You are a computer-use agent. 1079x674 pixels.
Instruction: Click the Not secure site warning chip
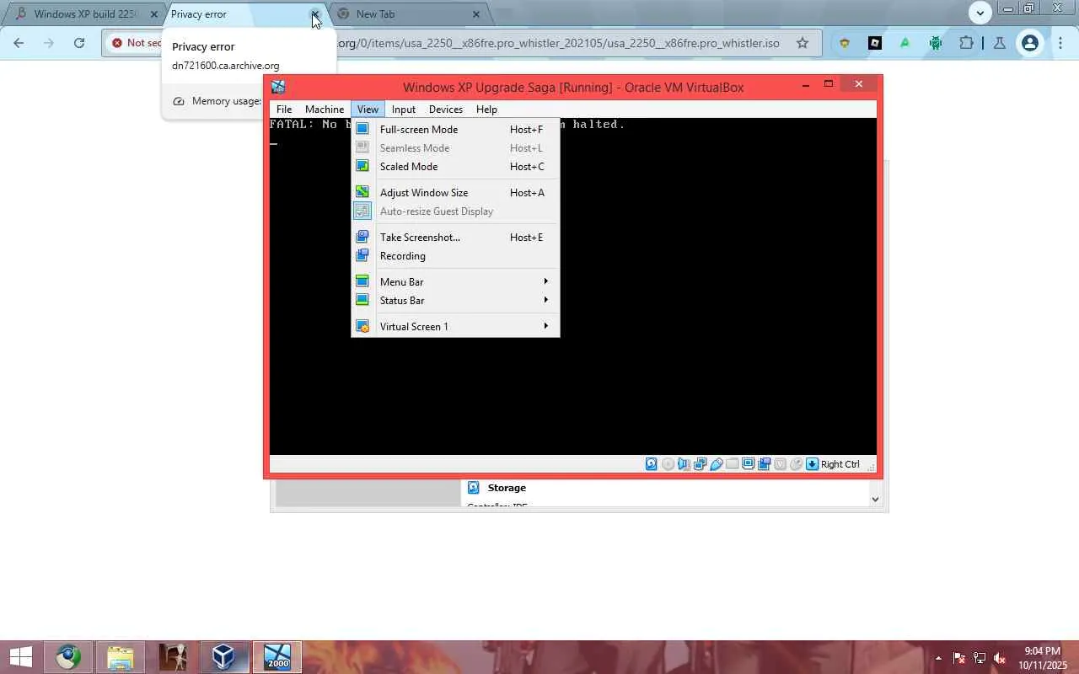pos(137,43)
